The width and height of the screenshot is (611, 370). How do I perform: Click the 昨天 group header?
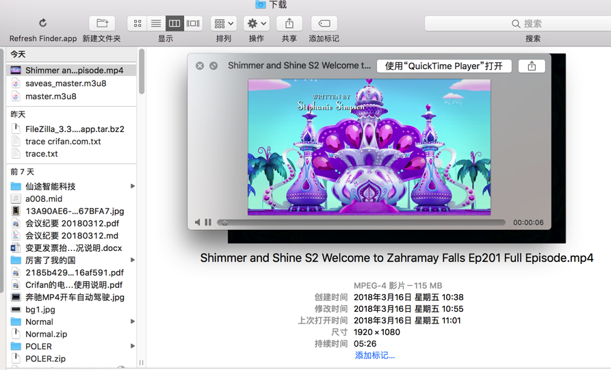coord(18,114)
